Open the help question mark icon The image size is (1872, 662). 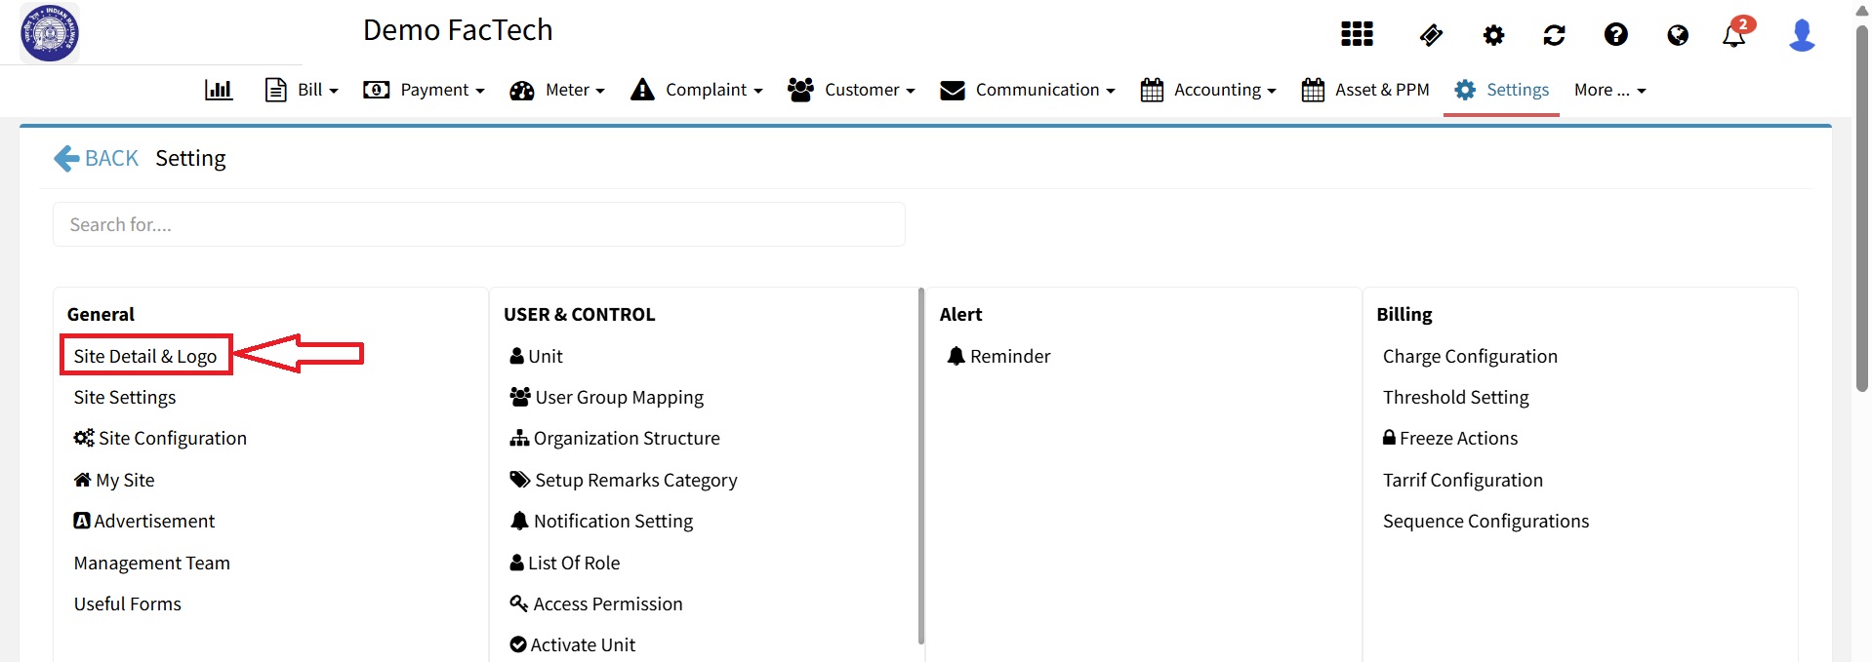(x=1615, y=35)
